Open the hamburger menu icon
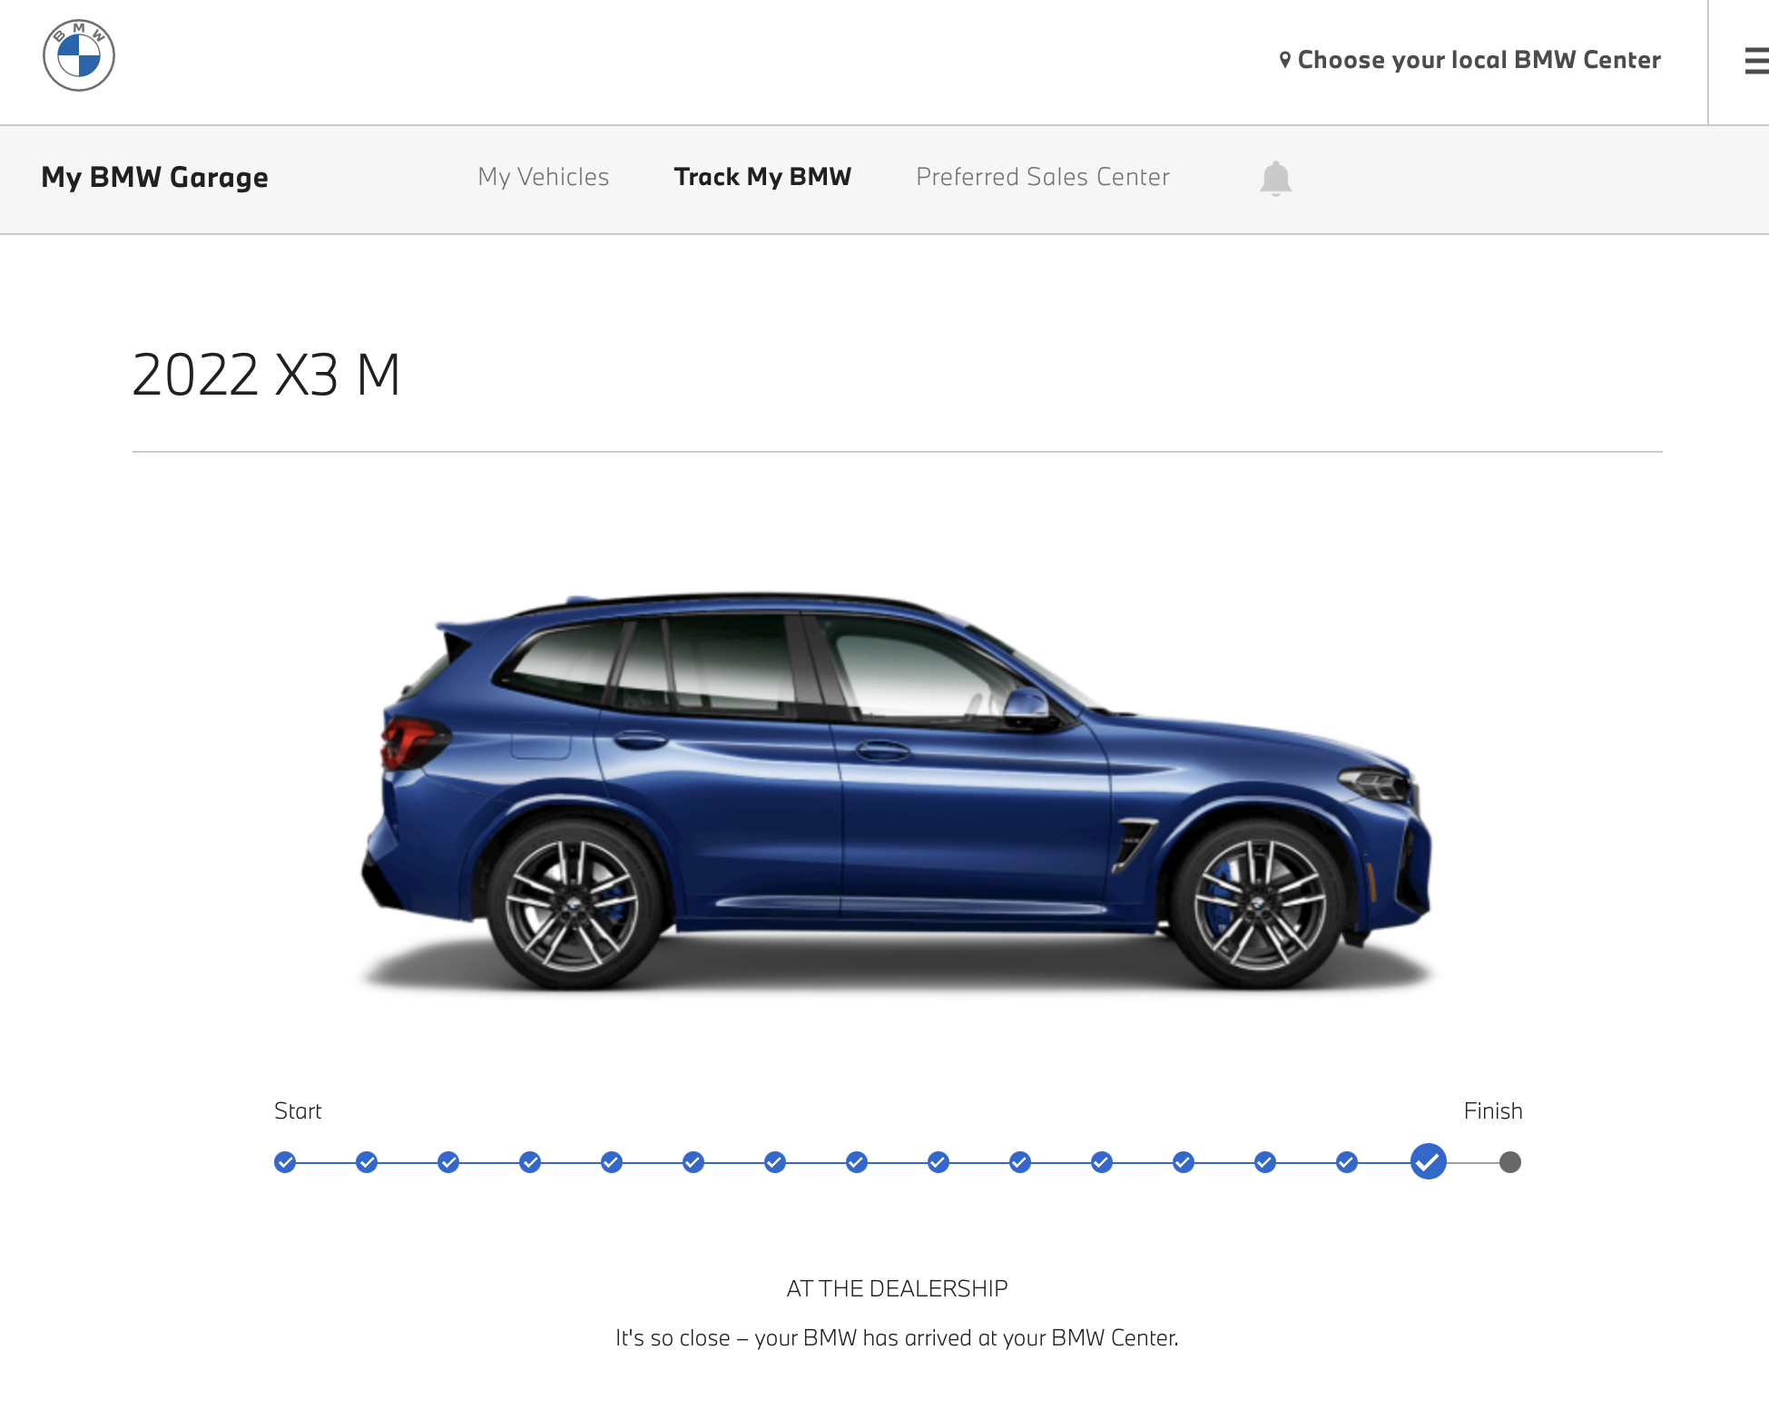1769x1428 pixels. (x=1756, y=61)
